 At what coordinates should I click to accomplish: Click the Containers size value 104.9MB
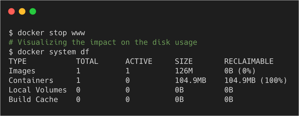point(190,81)
